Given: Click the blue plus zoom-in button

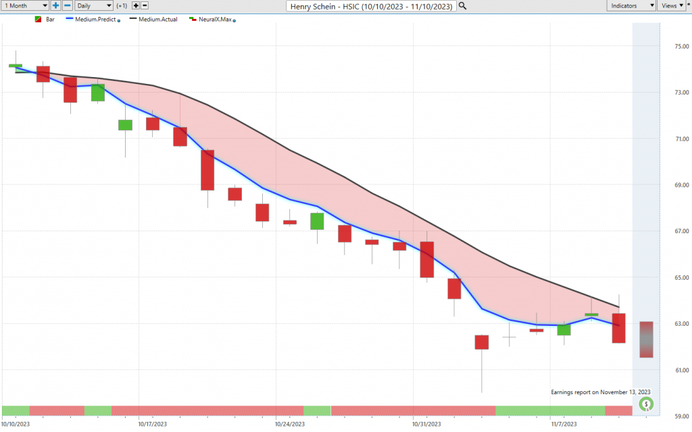Looking at the screenshot, I should click(x=55, y=5).
